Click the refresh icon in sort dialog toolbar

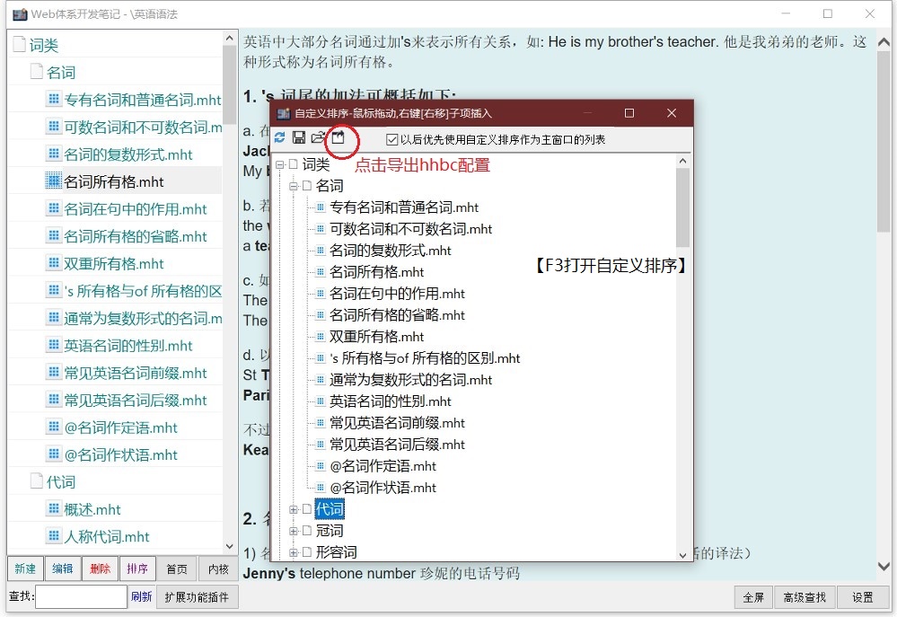(x=280, y=138)
